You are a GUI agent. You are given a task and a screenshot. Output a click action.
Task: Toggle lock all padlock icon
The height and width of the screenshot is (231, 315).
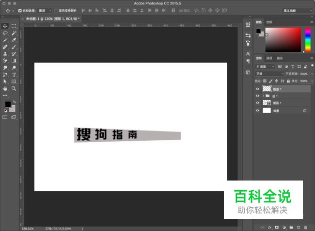[288, 81]
